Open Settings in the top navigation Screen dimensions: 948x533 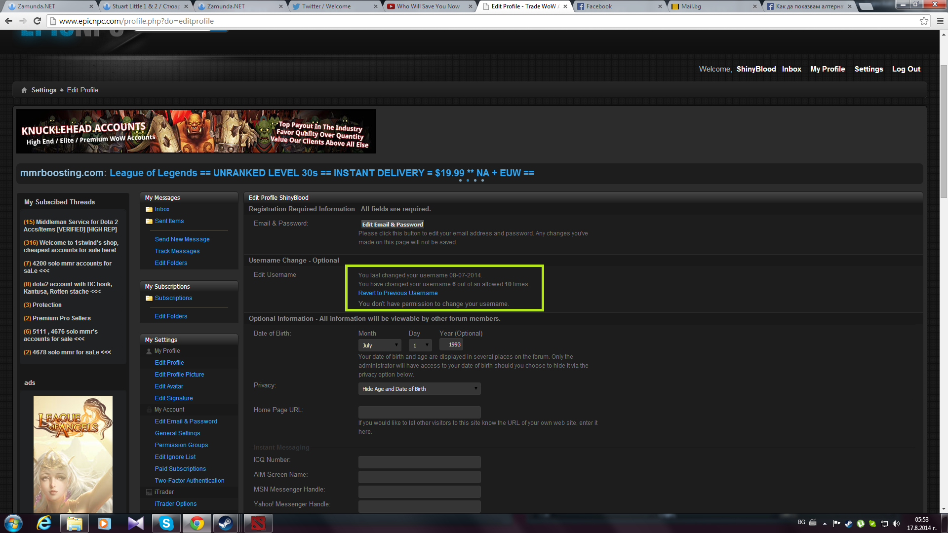tap(869, 69)
